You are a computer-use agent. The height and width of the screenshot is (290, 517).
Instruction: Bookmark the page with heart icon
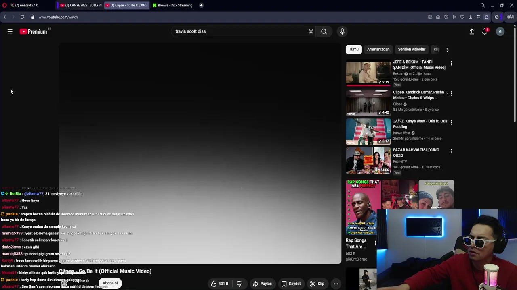tap(462, 17)
